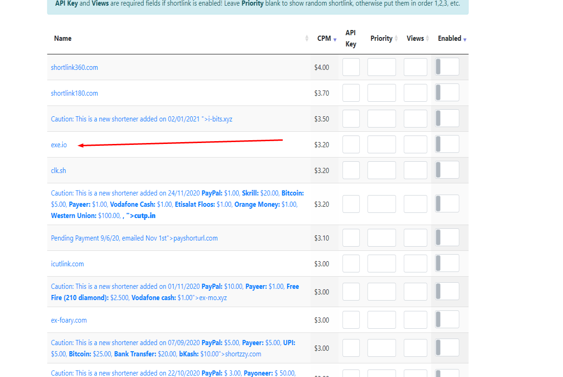
Task: Click clk.sh API Key field
Action: (x=351, y=170)
